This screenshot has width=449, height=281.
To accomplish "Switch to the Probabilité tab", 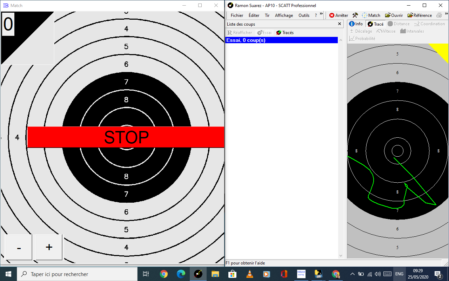I will [362, 39].
